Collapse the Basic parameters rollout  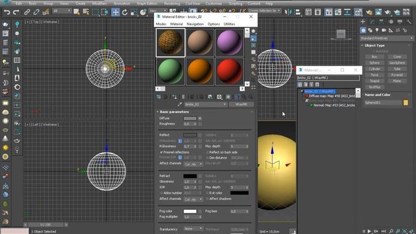(x=174, y=112)
